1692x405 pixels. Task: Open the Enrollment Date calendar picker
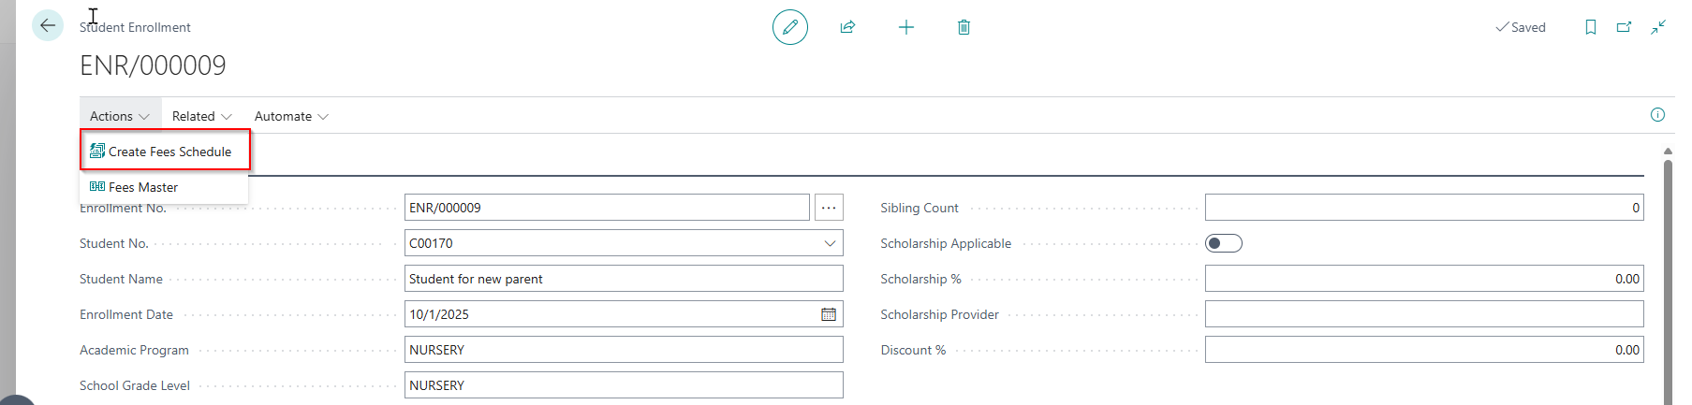coord(828,314)
